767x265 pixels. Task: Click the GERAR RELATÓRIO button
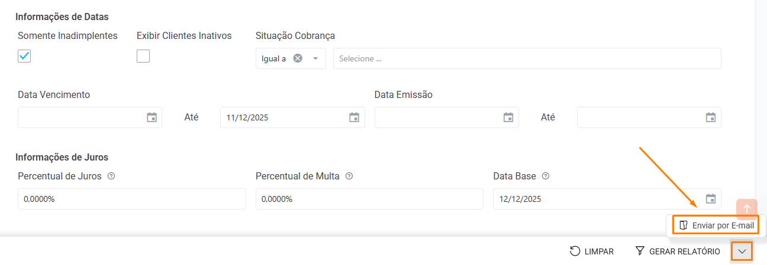click(678, 251)
